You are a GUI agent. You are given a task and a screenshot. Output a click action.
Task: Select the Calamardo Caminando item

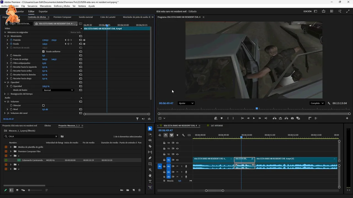pos(33,160)
